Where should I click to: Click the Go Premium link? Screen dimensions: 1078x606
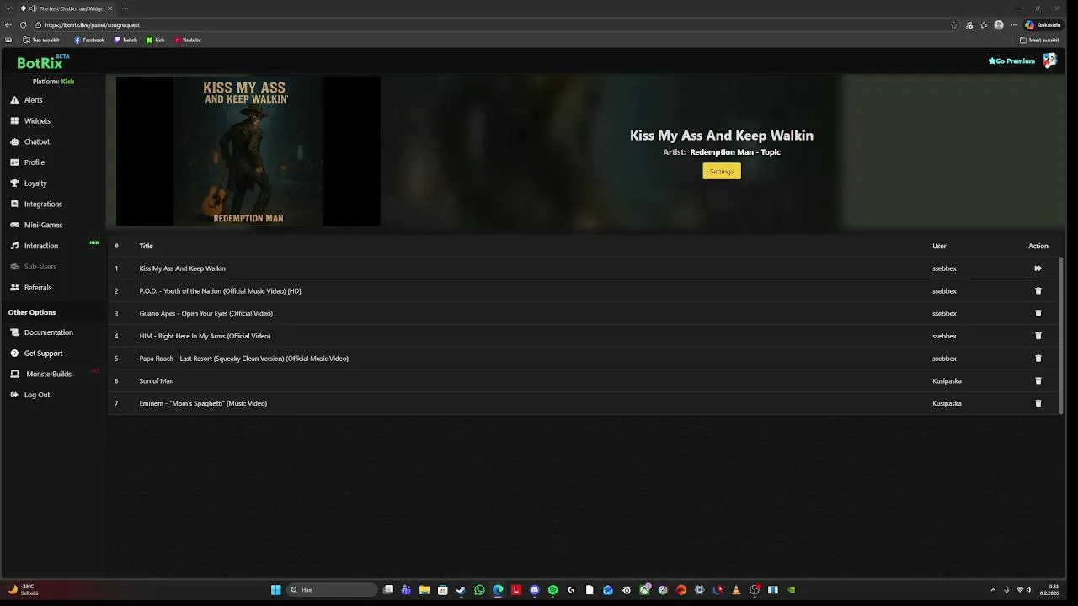click(x=1011, y=61)
